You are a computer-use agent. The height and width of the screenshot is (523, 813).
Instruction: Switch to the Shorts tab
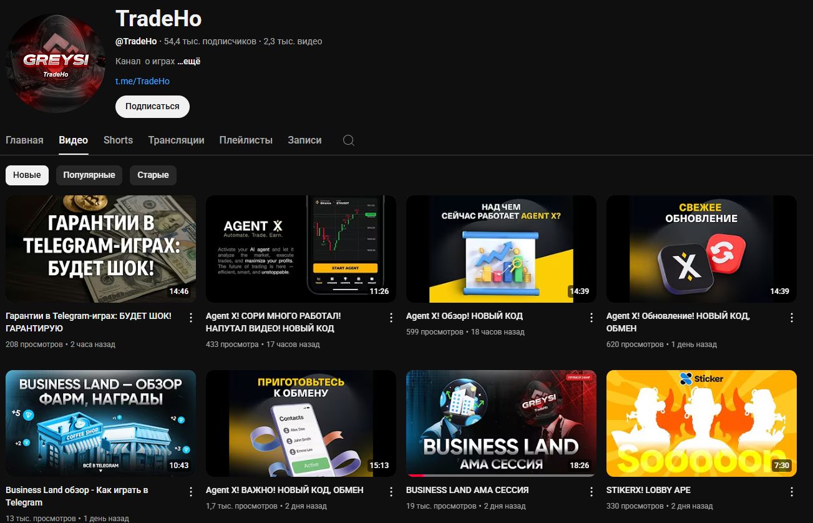118,140
